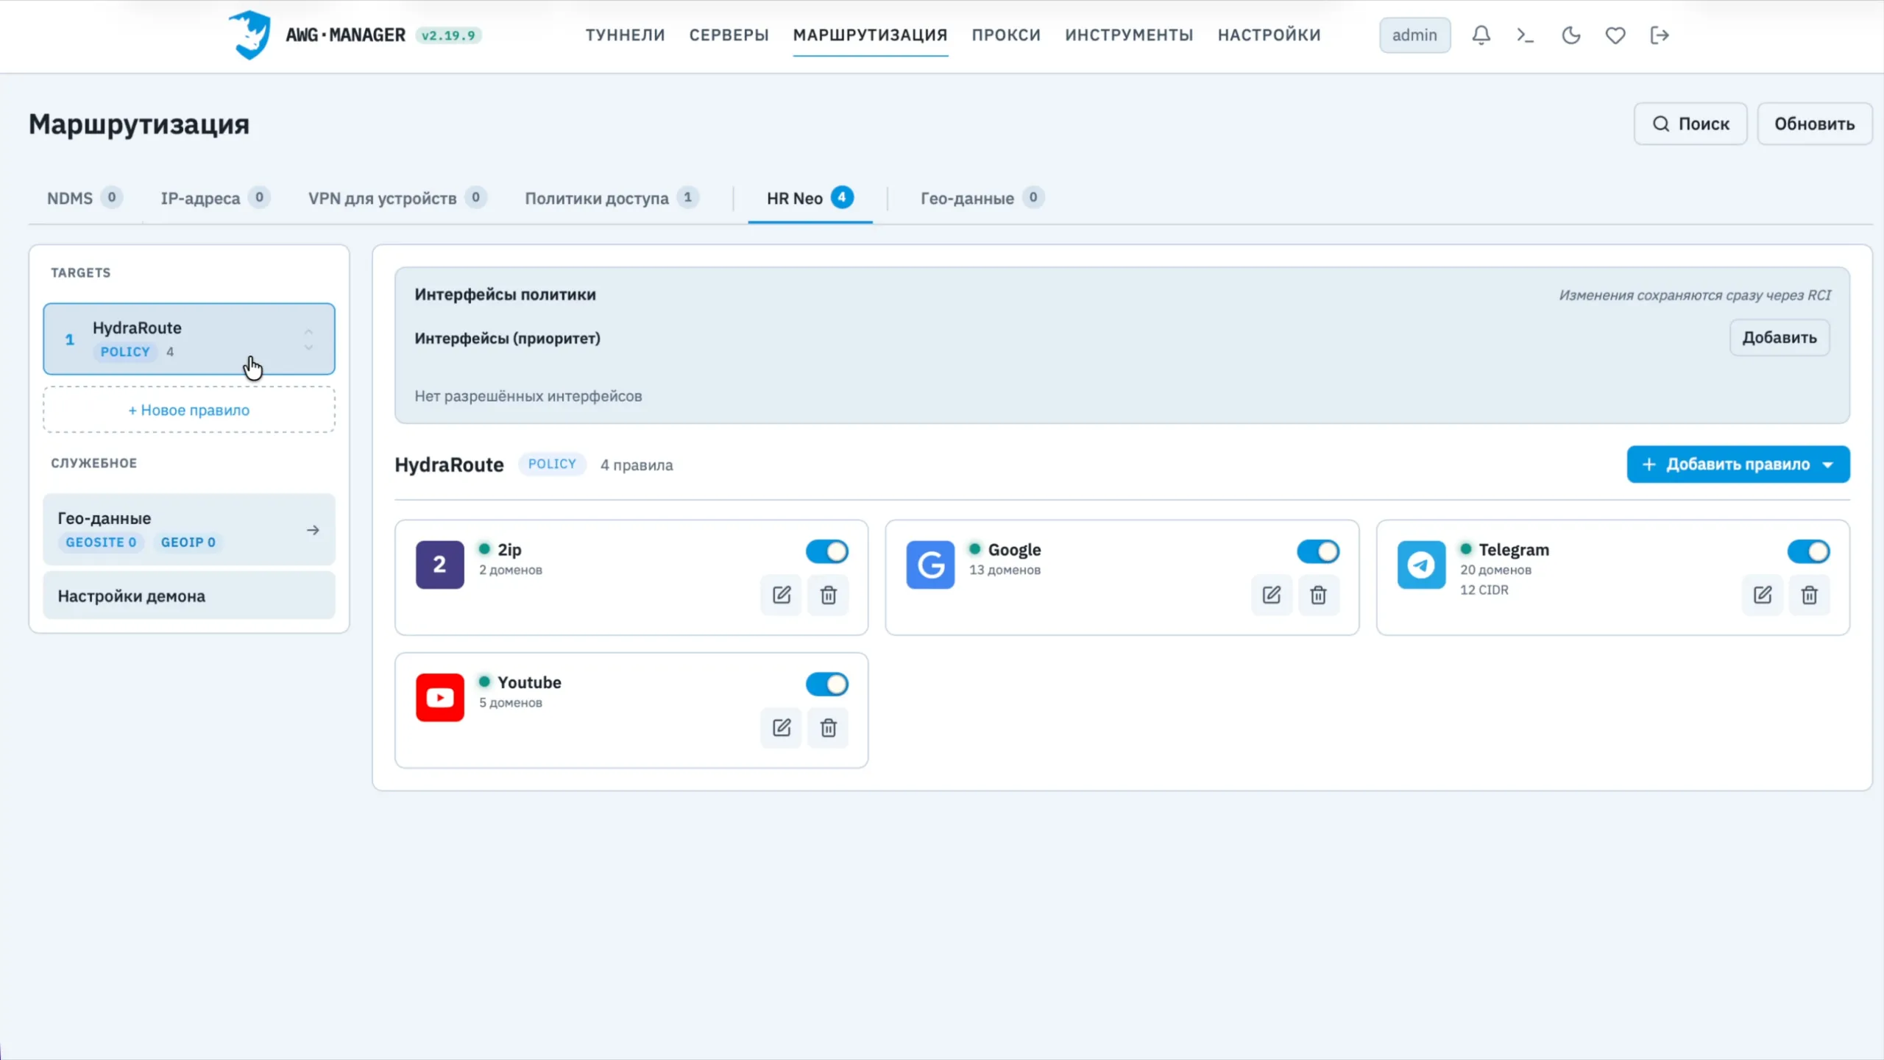Edit the Youtube rule
Image resolution: width=1884 pixels, height=1060 pixels.
coord(781,728)
